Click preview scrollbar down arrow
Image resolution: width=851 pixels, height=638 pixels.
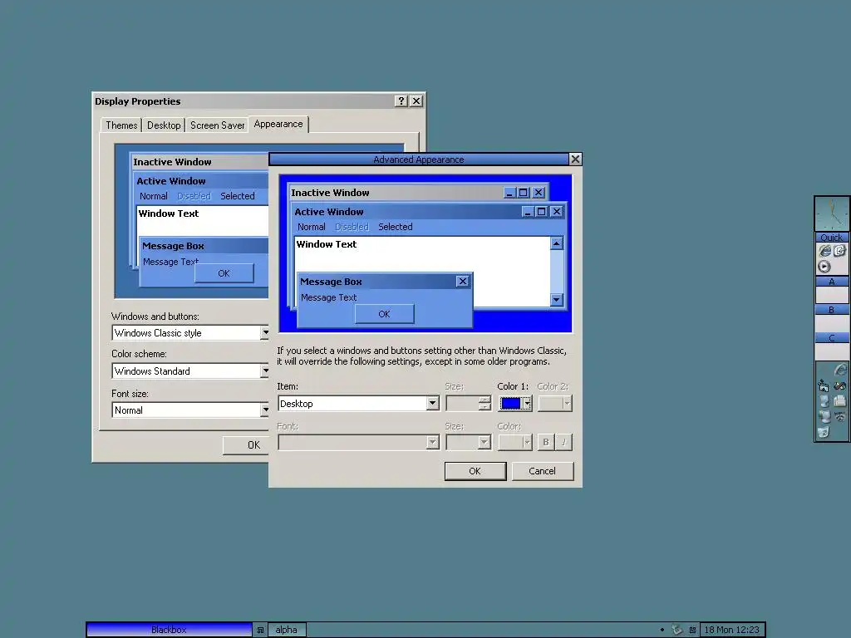(x=556, y=299)
